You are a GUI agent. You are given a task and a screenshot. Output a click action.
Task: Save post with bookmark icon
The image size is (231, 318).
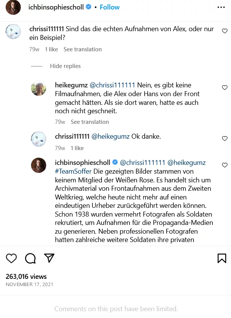pyautogui.click(x=222, y=258)
